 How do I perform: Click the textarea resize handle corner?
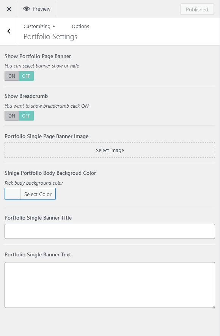point(213,306)
